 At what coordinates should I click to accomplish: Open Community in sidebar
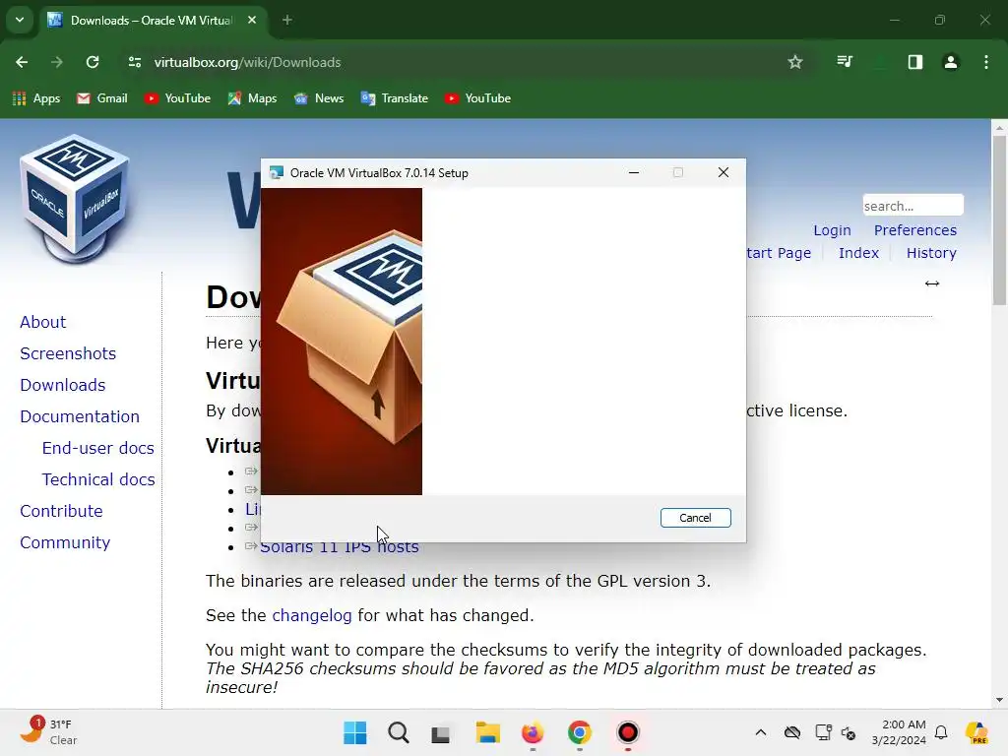(65, 542)
